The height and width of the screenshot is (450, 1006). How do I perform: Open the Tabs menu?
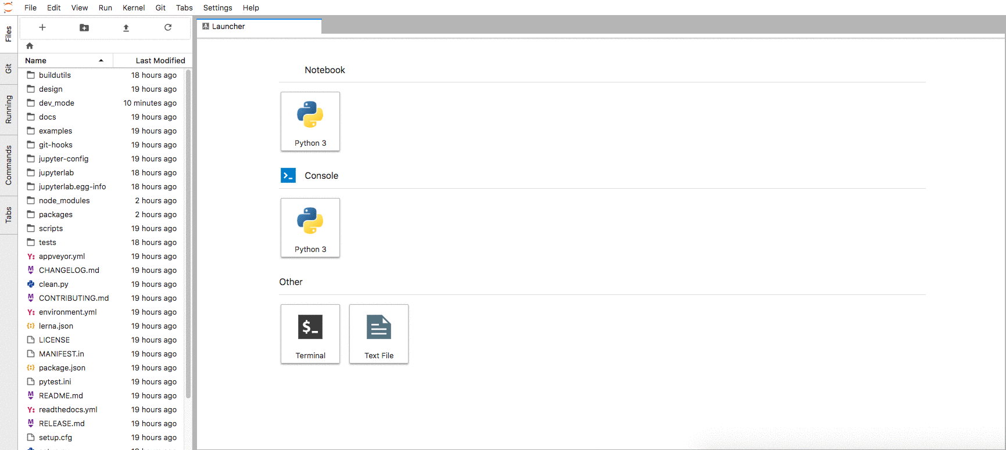pos(184,8)
